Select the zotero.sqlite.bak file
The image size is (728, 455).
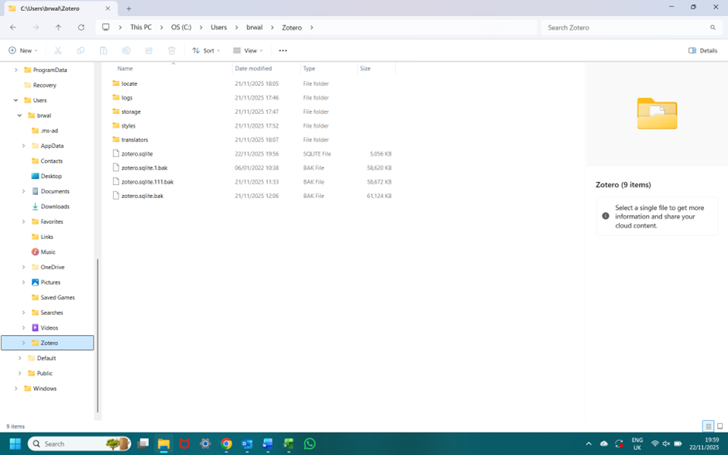pyautogui.click(x=142, y=196)
